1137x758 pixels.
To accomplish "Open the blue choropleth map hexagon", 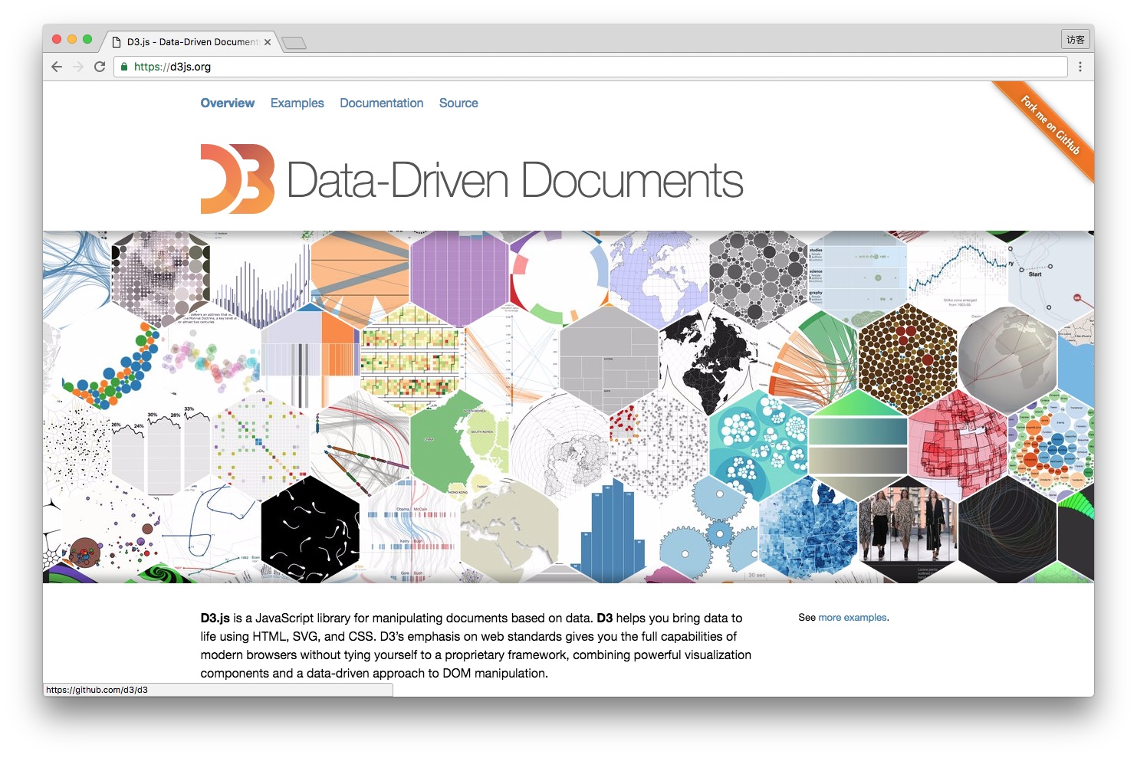I will (809, 530).
